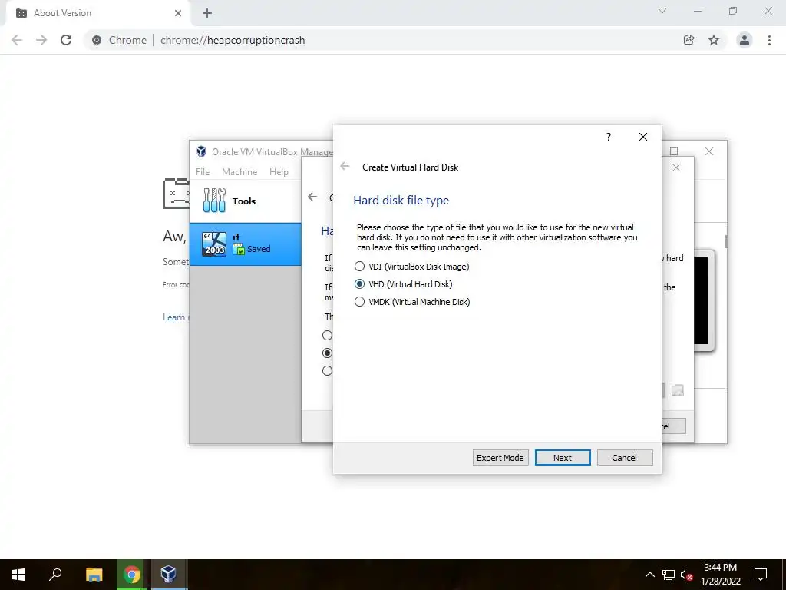The height and width of the screenshot is (590, 786).
Task: Share this page icon in Chrome
Action: click(689, 40)
